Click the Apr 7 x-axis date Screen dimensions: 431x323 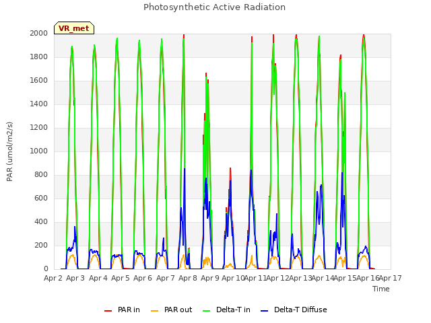coord(166,278)
